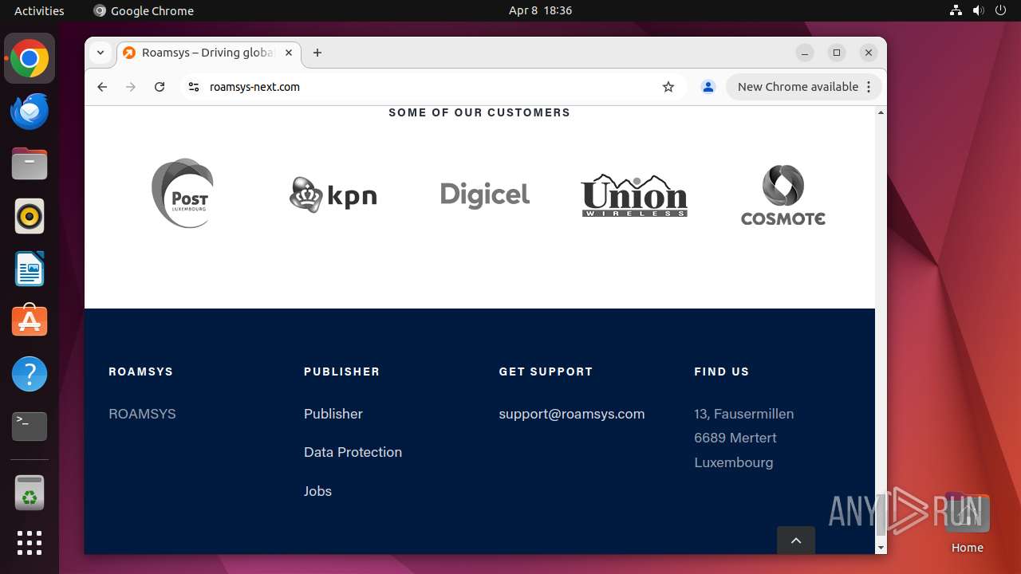The width and height of the screenshot is (1021, 574).
Task: Jump to top with the up-arrow button
Action: (796, 540)
